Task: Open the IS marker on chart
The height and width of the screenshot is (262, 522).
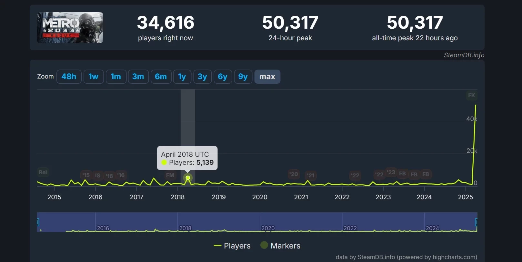Action: [x=97, y=175]
